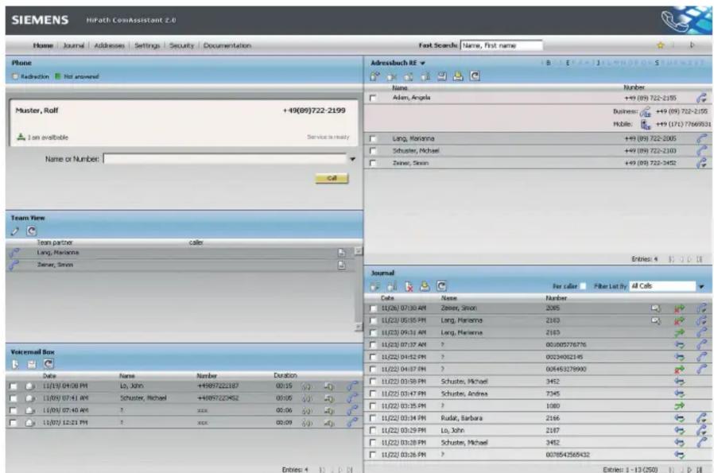Refresh the Adressbuch RE list
This screenshot has height=473, width=714.
point(475,76)
